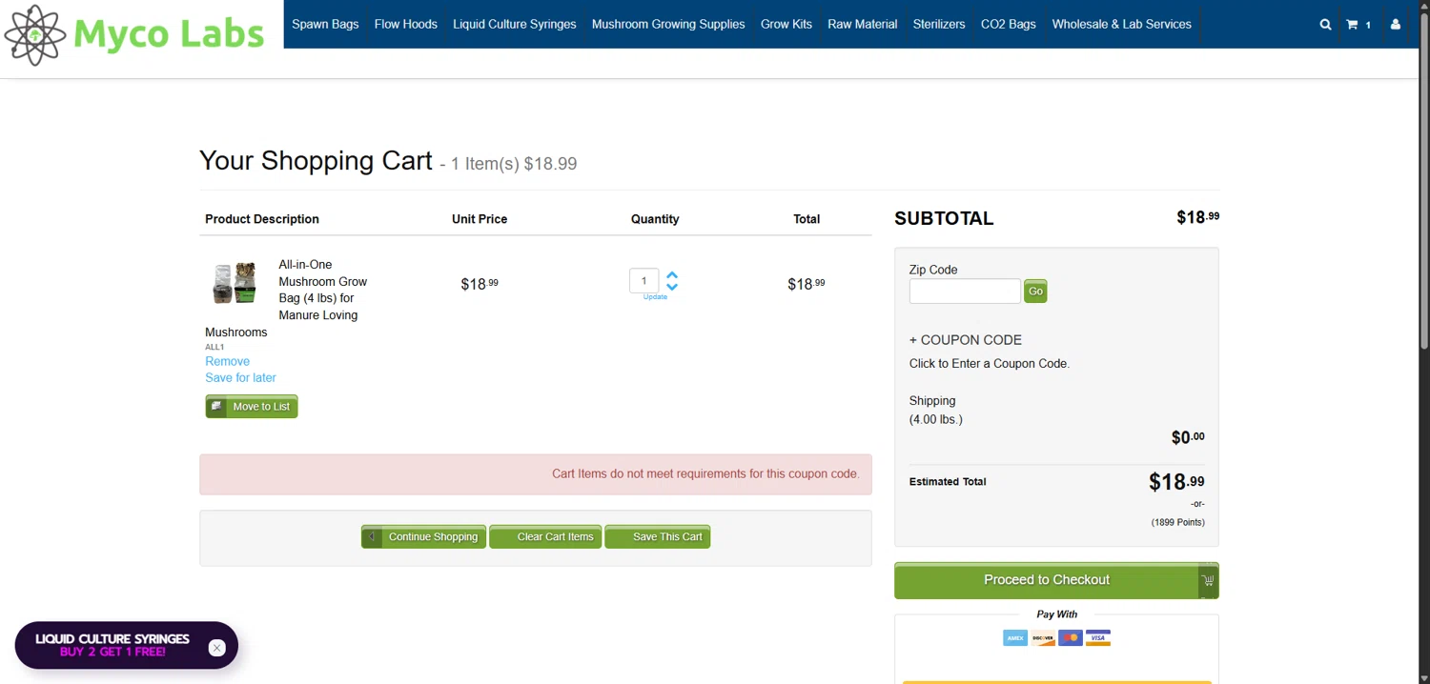The height and width of the screenshot is (684, 1430).
Task: Click the zip code Go button
Action: (x=1035, y=292)
